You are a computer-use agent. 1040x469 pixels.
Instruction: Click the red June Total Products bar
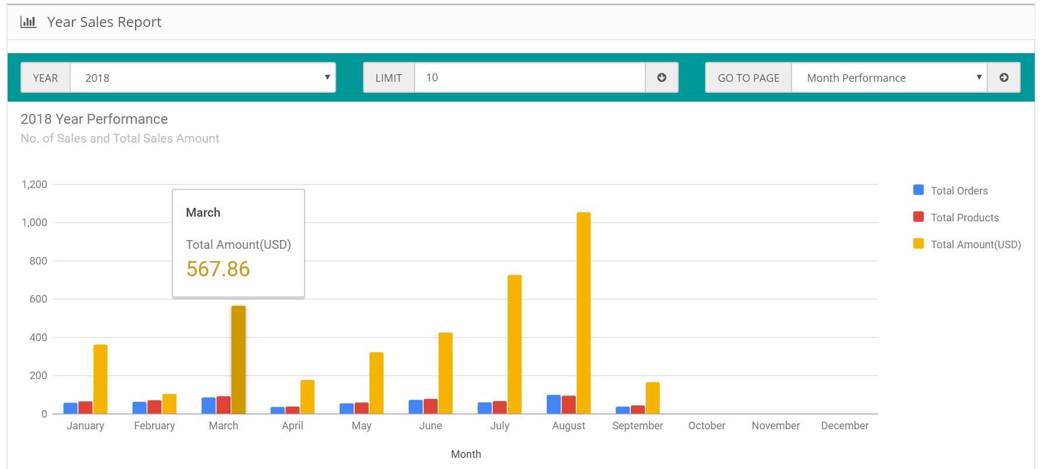431,407
